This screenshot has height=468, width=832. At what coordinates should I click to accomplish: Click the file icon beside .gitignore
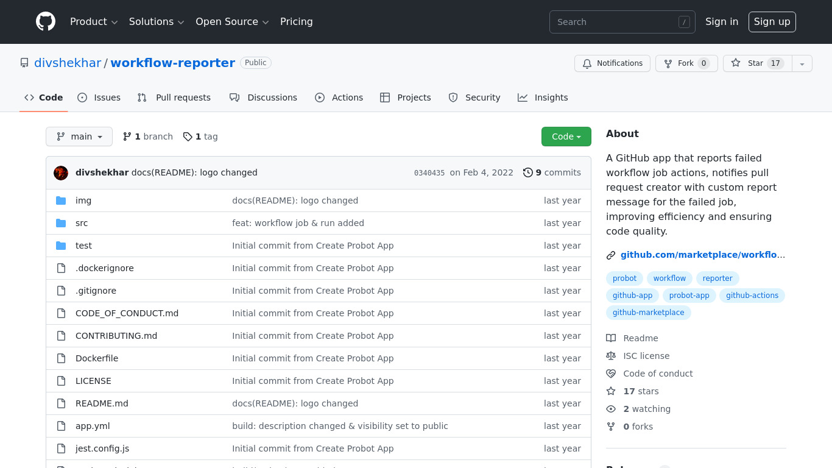[61, 291]
